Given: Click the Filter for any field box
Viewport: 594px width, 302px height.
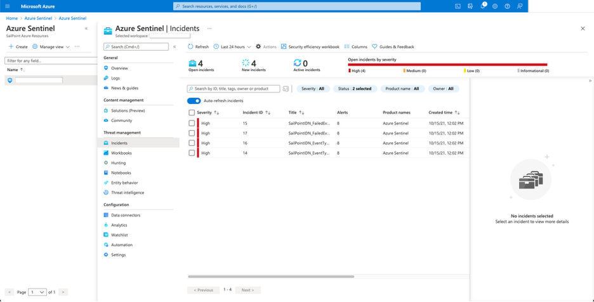Looking at the screenshot, I should pyautogui.click(x=51, y=61).
